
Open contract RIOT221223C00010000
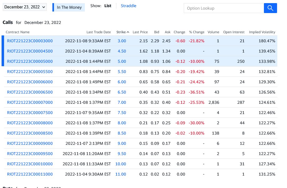pyautogui.click(x=30, y=164)
